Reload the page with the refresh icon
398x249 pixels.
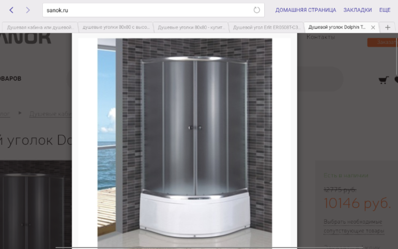pyautogui.click(x=257, y=10)
